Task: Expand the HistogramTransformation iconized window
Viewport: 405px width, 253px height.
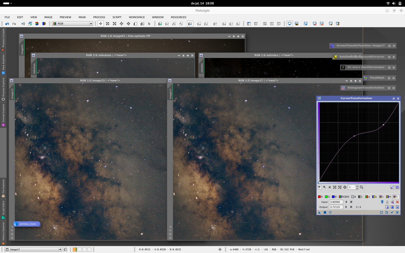Action: pyautogui.click(x=389, y=88)
